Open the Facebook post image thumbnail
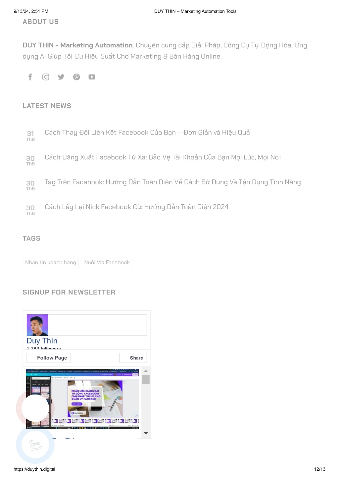This screenshot has height=480, width=339. [x=82, y=399]
